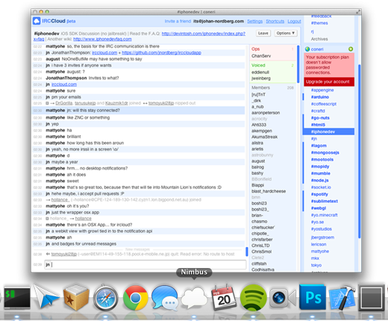388x321 pixels.
Task: Select aaronpeterson in the Members list
Action: click(266, 113)
